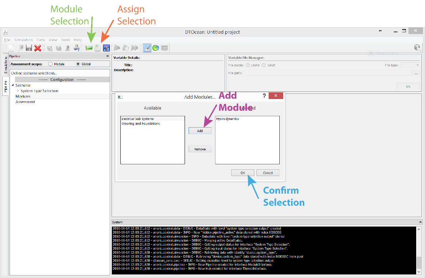Select the Global assessment scope radio button
Viewport: 425px width, 278px height.
click(x=78, y=64)
